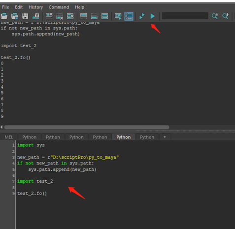Viewport: 235px width, 229px height.
Task: Click 'sys.path.append(new_path)' in the history output
Action: coord(46,34)
